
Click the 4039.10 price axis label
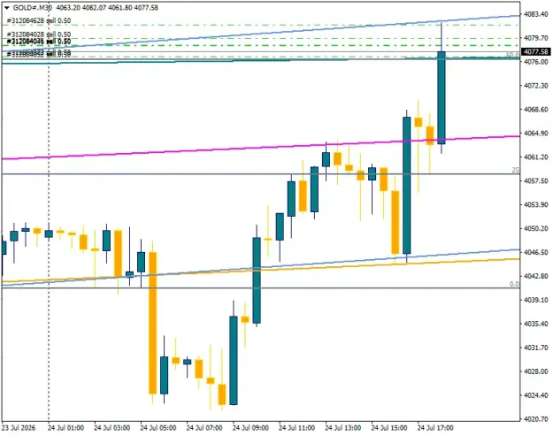pyautogui.click(x=535, y=300)
